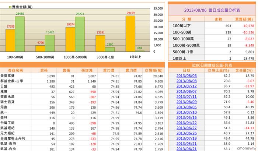Select the 凱基經紀 broker name
This screenshot has width=258, height=151.
click(x=7, y=128)
